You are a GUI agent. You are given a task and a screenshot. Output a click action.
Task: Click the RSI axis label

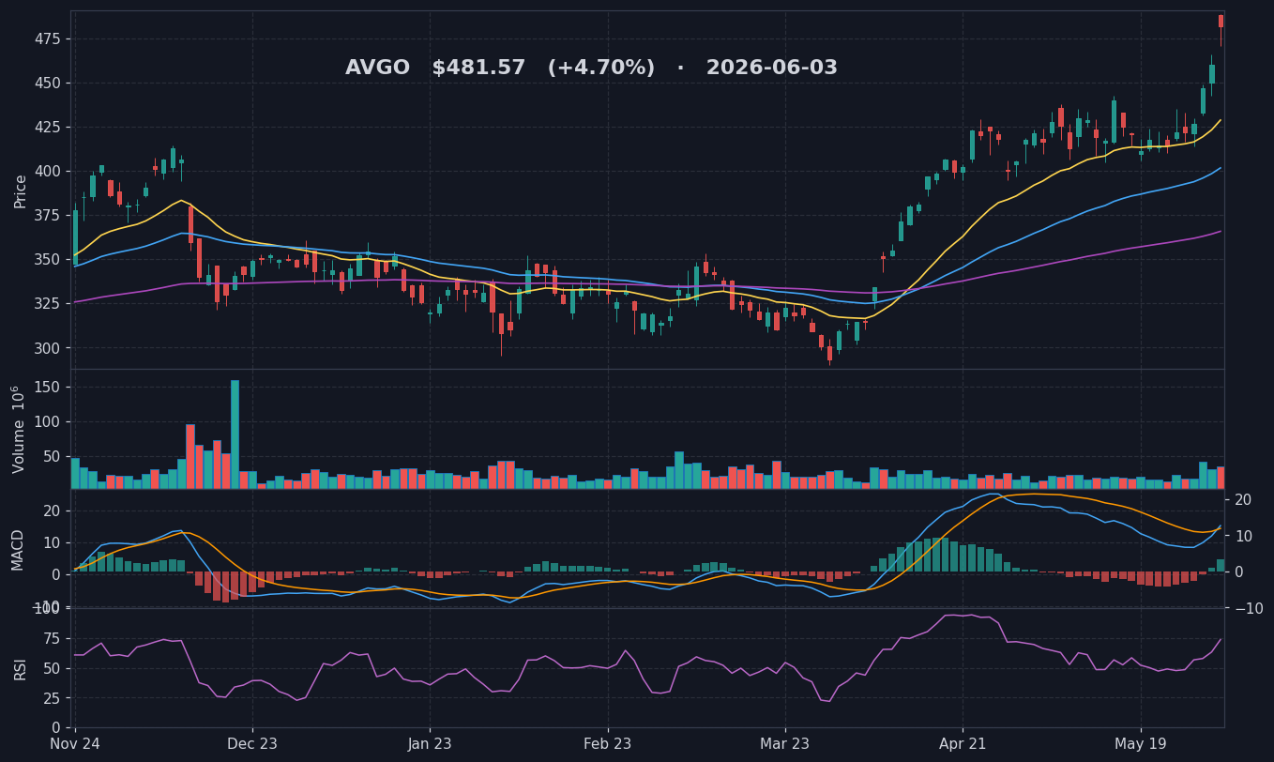point(21,668)
